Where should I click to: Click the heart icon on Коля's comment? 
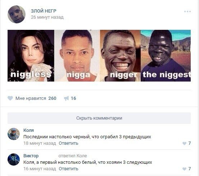coord(184,143)
